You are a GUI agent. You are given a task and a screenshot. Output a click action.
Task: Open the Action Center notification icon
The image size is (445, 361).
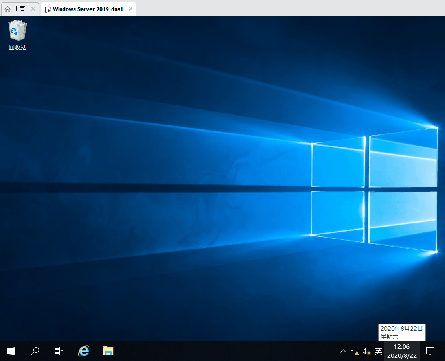tap(430, 351)
